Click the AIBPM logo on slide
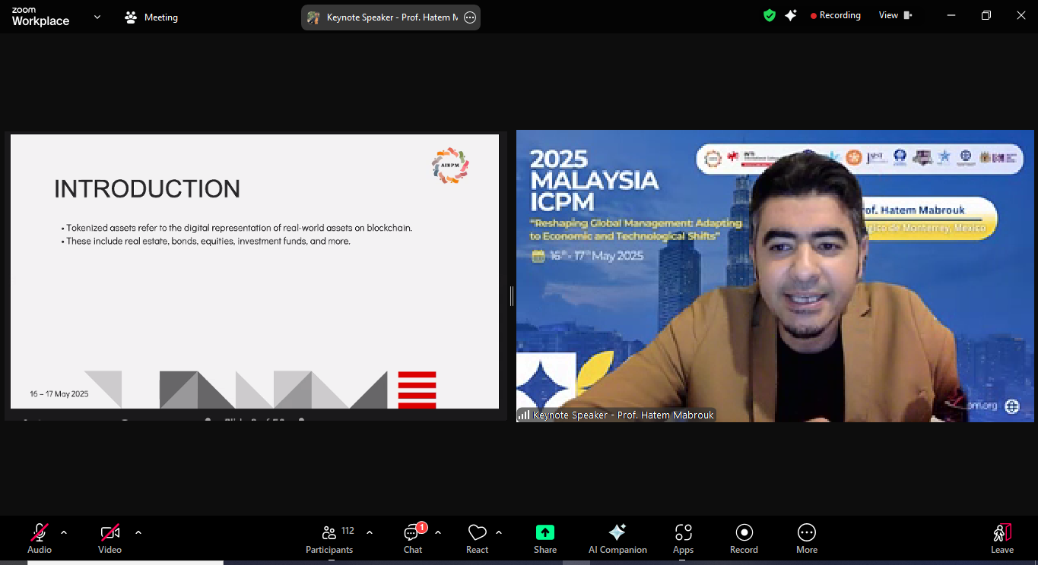Screen dimensions: 1038x565 coord(450,165)
